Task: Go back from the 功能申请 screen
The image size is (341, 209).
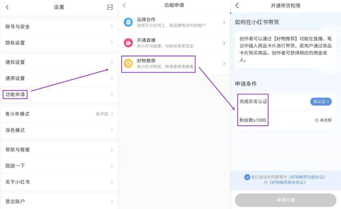Action: [x=124, y=5]
